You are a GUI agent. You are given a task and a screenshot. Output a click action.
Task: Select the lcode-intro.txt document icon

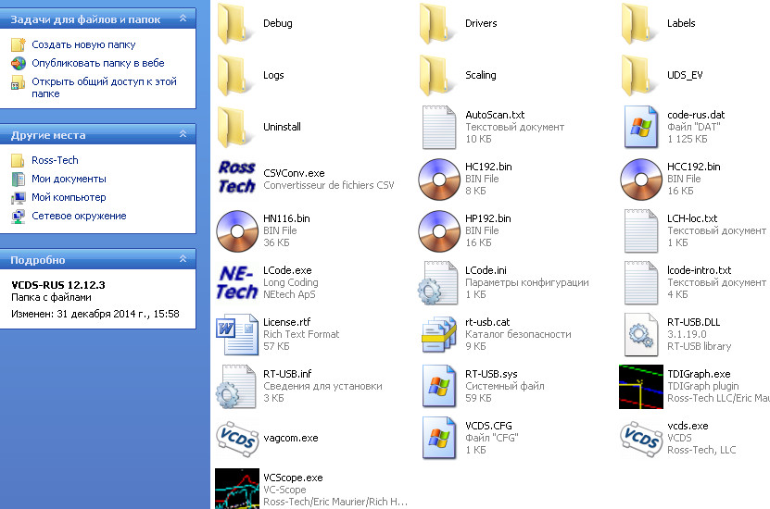point(641,282)
